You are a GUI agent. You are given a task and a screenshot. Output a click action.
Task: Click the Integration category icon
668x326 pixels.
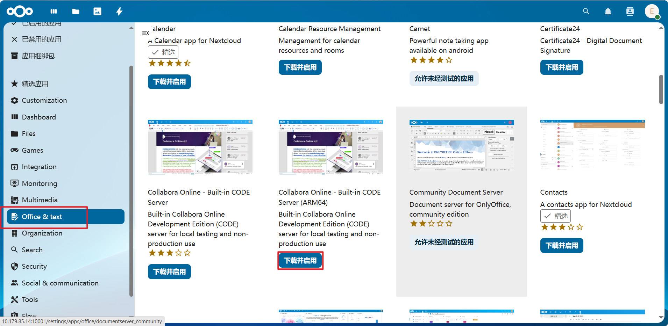pos(14,167)
